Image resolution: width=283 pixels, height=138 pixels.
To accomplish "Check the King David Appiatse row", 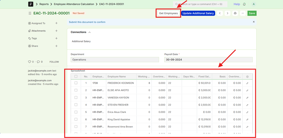I will 76,119.
